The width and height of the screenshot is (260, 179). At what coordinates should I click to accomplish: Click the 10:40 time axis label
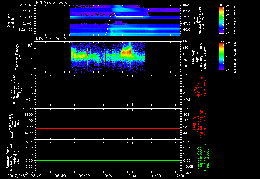[x=132, y=176]
